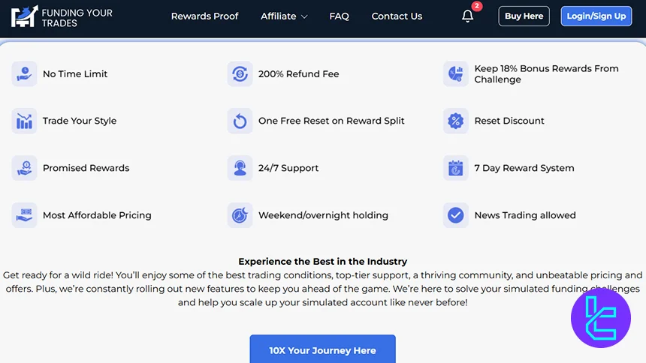646x363 pixels.
Task: Click the Reset Discount text
Action: click(x=509, y=121)
